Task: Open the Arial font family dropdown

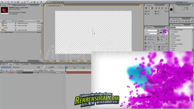Action: click(x=152, y=31)
